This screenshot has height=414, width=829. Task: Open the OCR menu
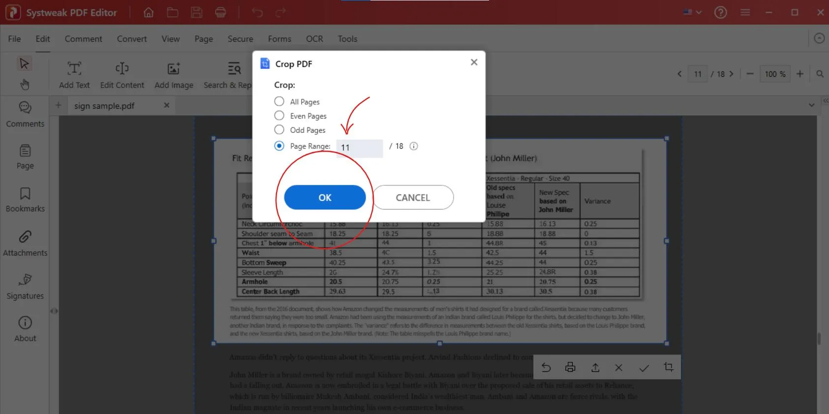314,39
